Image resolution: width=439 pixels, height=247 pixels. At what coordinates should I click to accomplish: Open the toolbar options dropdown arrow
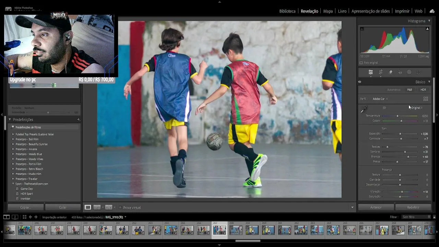pyautogui.click(x=352, y=208)
